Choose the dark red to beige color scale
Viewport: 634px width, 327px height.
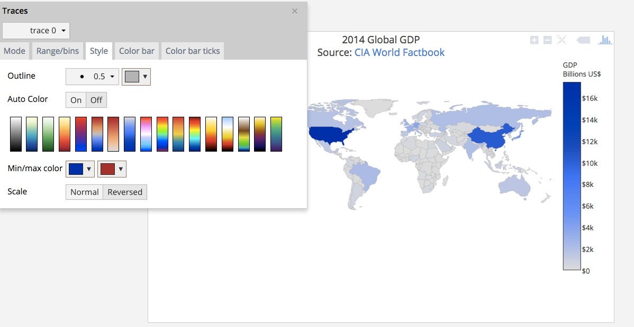pyautogui.click(x=113, y=134)
